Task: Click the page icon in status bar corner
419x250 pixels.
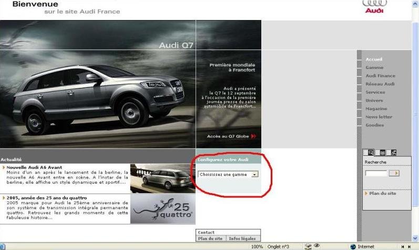Action: coord(3,246)
